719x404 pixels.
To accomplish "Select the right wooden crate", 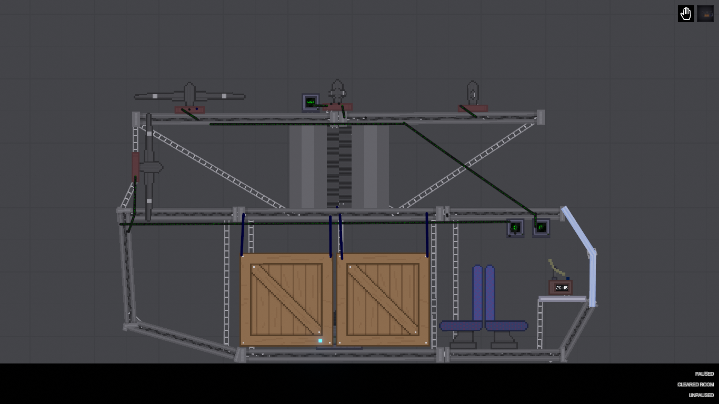I will click(383, 300).
